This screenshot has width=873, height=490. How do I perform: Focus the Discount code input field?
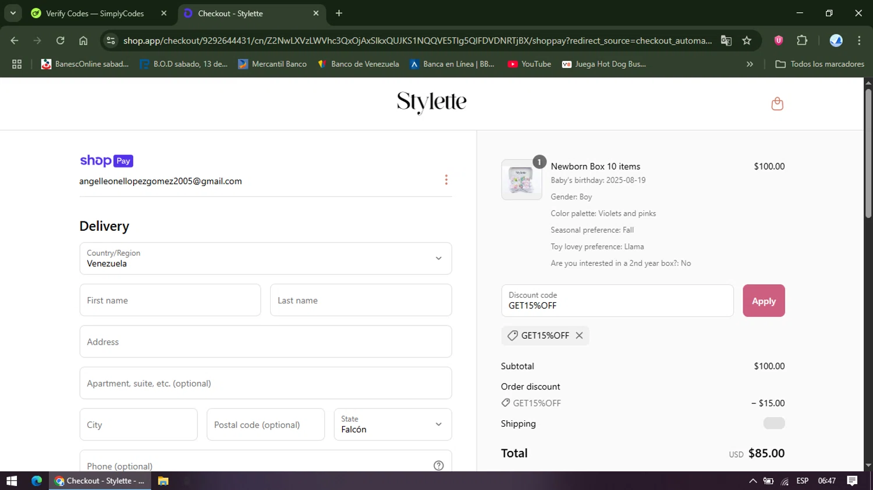click(618, 301)
